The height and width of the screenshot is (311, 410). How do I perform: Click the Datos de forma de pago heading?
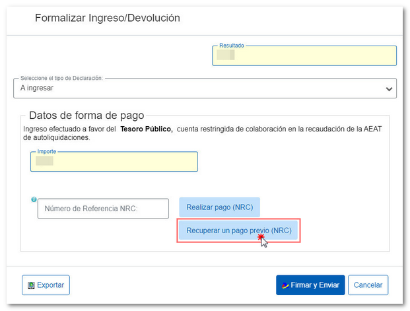click(x=86, y=116)
